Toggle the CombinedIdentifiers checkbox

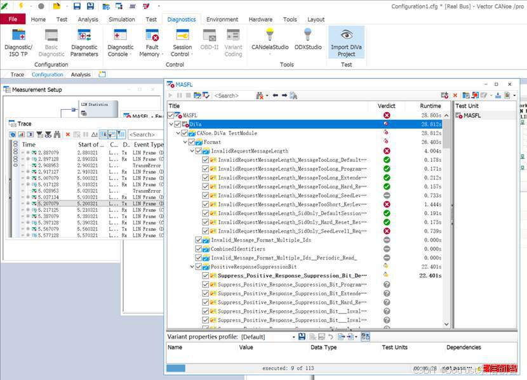198,249
